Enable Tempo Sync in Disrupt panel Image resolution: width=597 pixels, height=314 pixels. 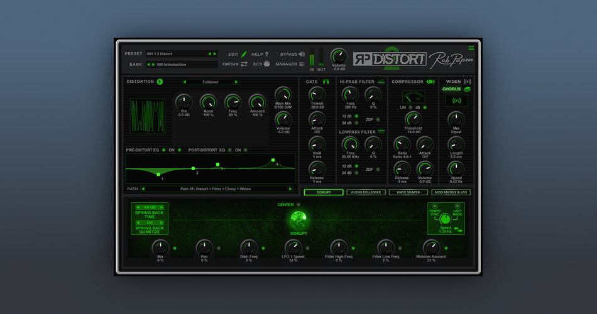[x=434, y=206]
